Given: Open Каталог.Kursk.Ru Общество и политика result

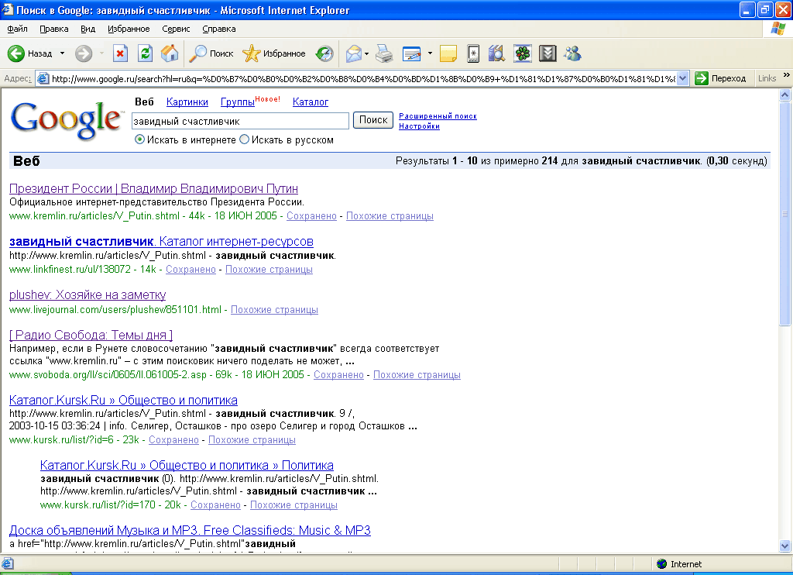Looking at the screenshot, I should pyautogui.click(x=123, y=400).
